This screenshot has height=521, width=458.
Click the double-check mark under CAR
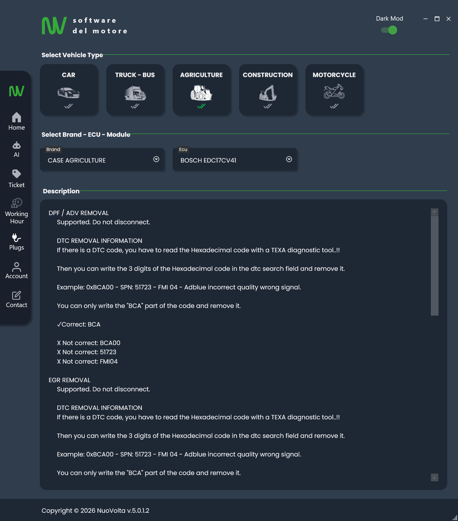68,106
